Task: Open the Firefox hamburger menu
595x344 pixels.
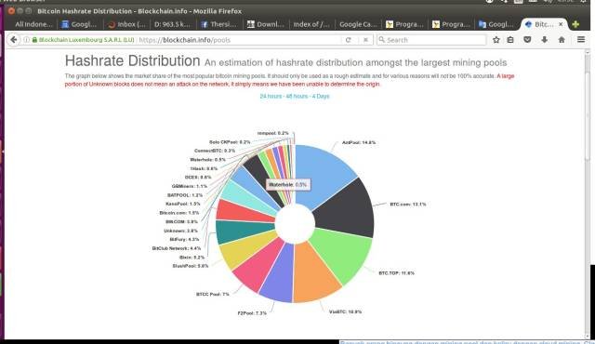Action: pyautogui.click(x=581, y=39)
